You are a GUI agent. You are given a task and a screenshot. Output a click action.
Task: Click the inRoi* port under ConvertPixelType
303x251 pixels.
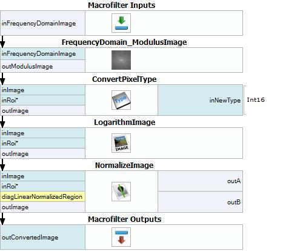pyautogui.click(x=42, y=100)
